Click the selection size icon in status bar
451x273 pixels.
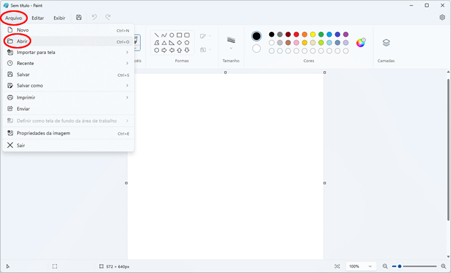(x=55, y=266)
